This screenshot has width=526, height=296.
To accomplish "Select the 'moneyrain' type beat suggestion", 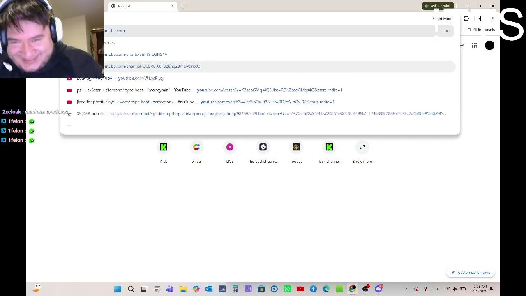I will (261, 90).
